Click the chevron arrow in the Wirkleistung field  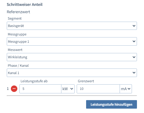(x=134, y=57)
